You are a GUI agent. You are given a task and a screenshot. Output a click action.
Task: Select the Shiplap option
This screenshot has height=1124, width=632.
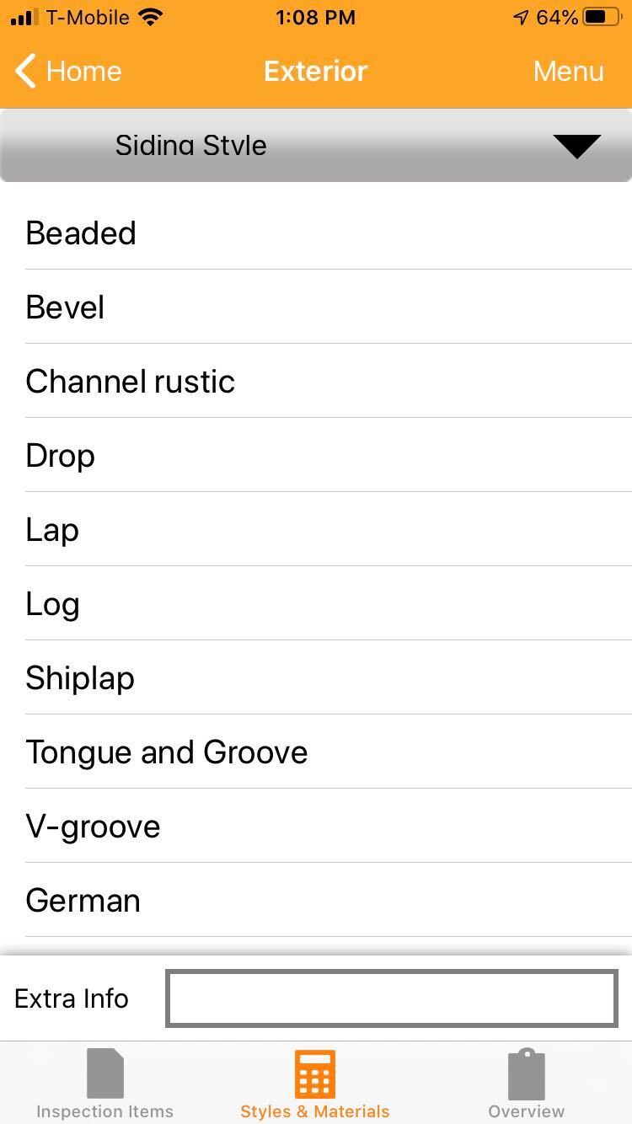pyautogui.click(x=80, y=678)
